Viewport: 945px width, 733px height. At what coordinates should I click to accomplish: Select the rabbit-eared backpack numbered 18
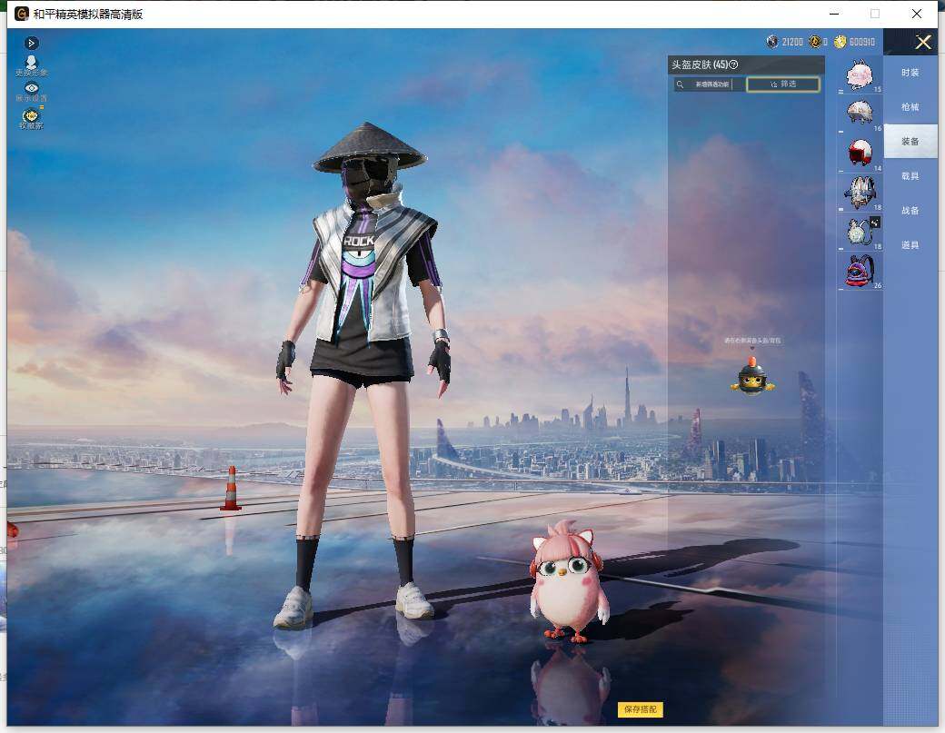[860, 193]
